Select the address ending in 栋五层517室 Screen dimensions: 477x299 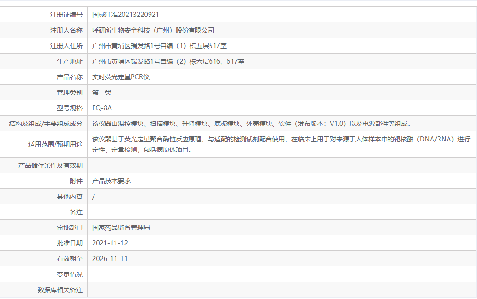160,46
